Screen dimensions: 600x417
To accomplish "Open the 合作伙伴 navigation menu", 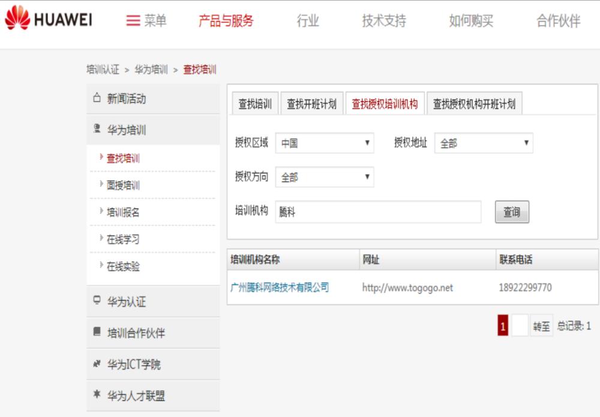I will [559, 20].
